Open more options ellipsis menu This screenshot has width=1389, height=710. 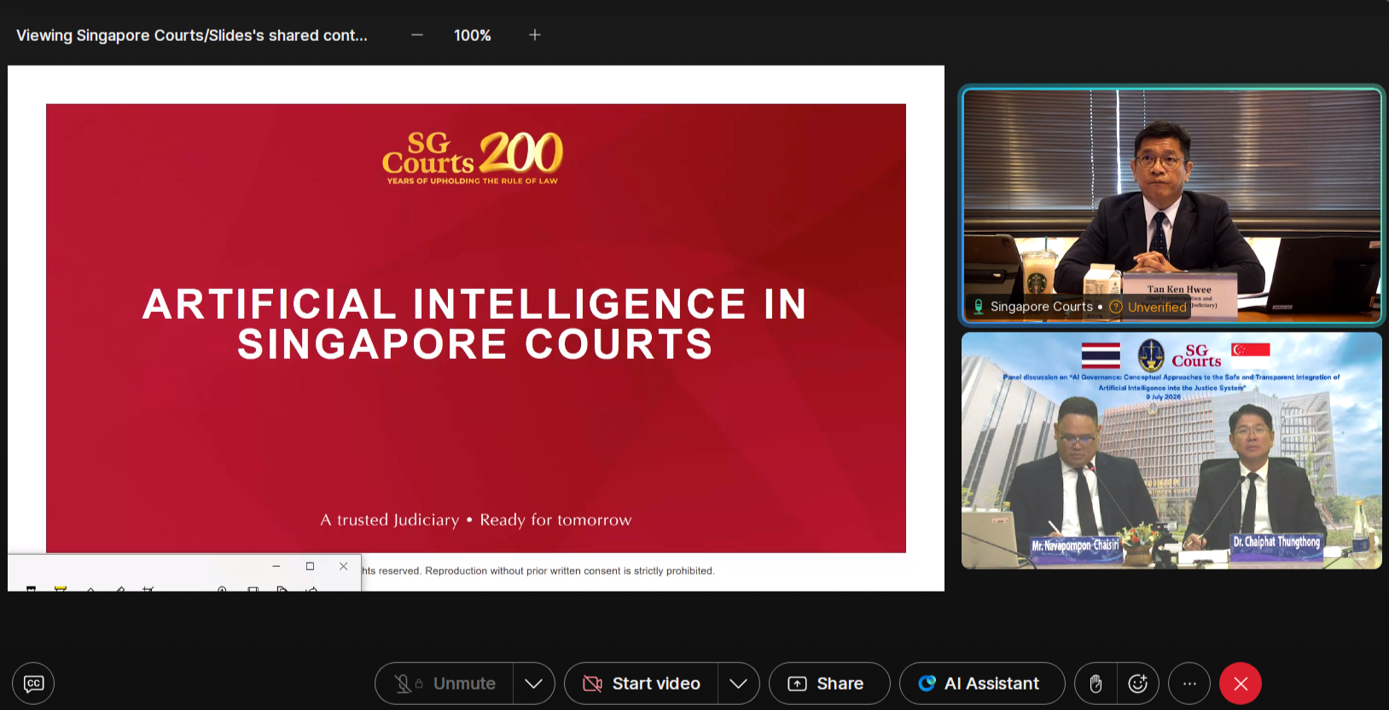click(1189, 684)
